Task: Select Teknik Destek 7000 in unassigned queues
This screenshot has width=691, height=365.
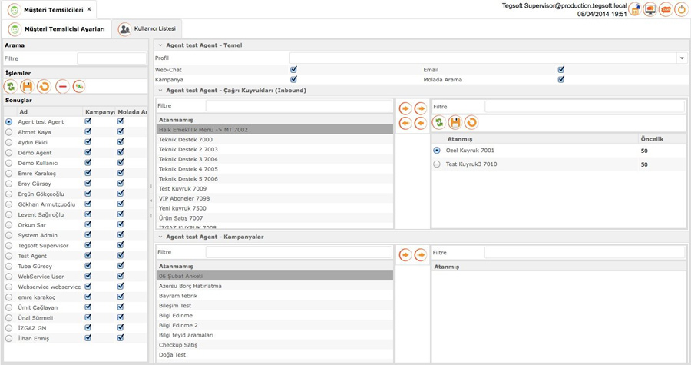Action: point(275,139)
